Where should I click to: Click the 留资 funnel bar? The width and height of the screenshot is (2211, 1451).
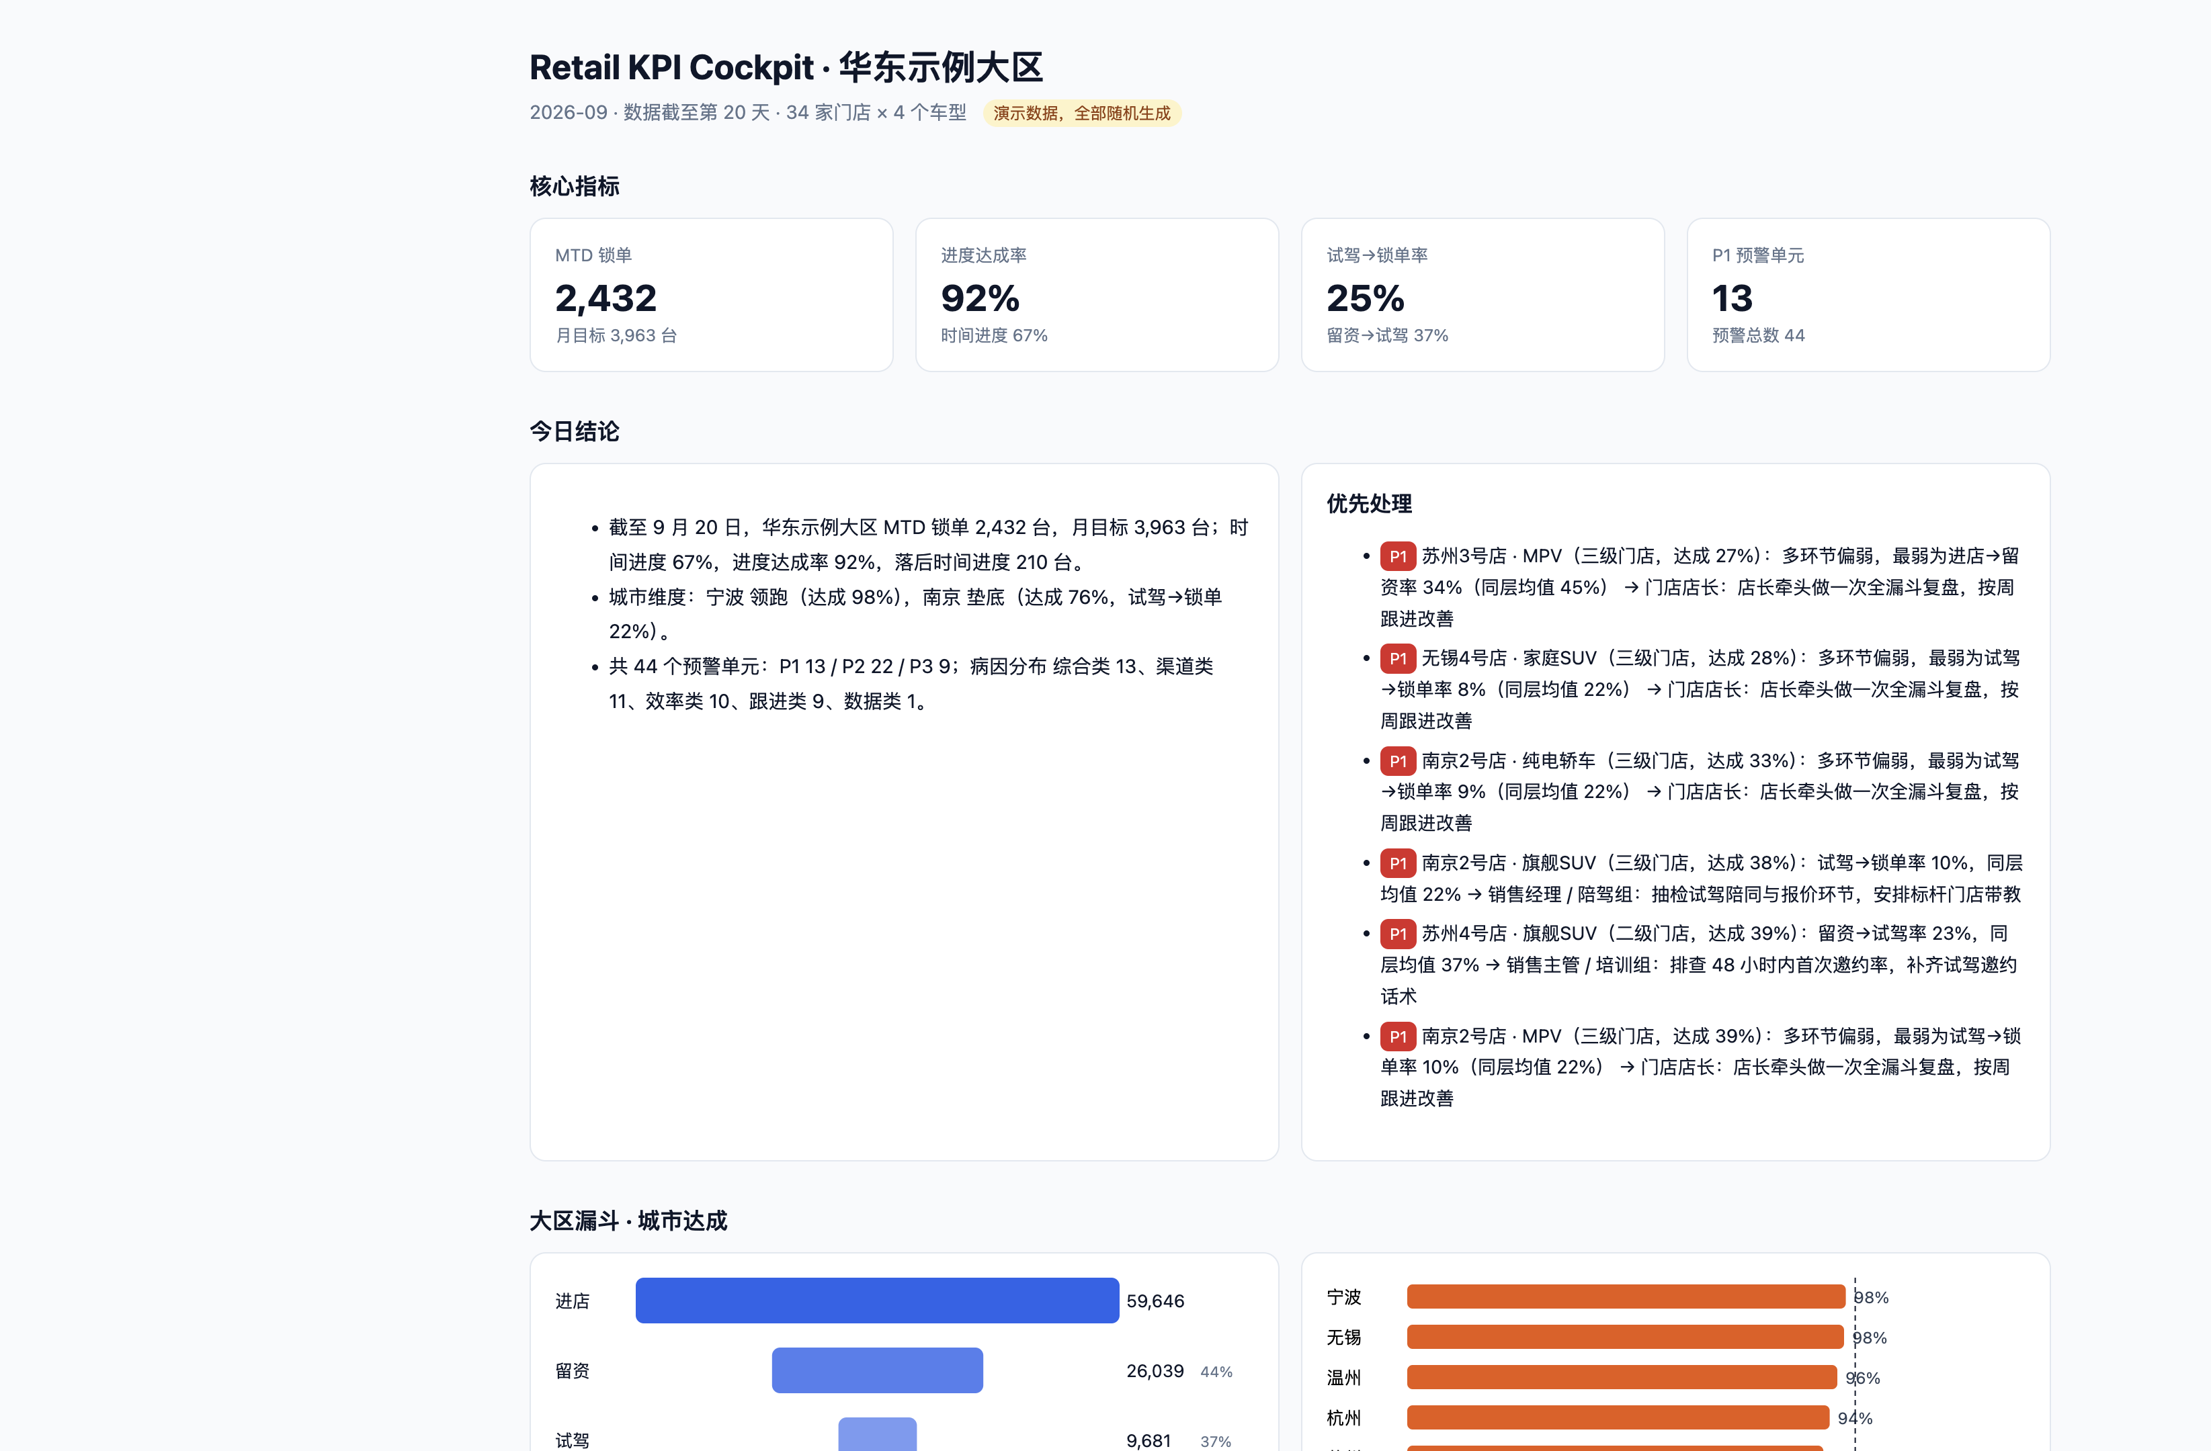[877, 1370]
